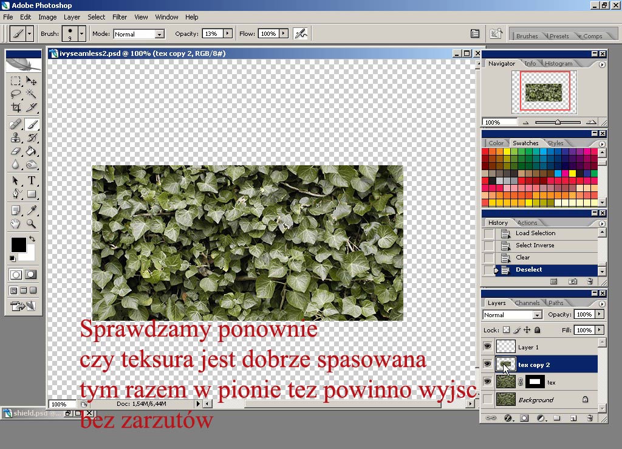
Task: Open the brush Opacity slider arrow
Action: point(228,34)
